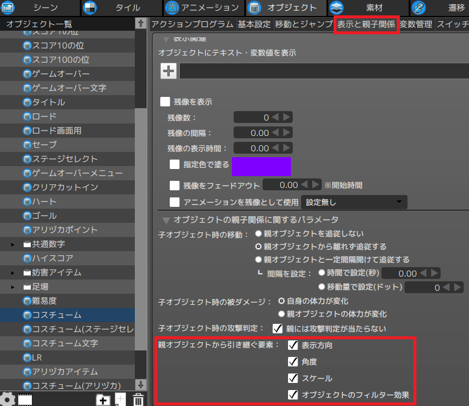
Task: Increase 残像の間隔 with the right arrow
Action: (x=286, y=132)
